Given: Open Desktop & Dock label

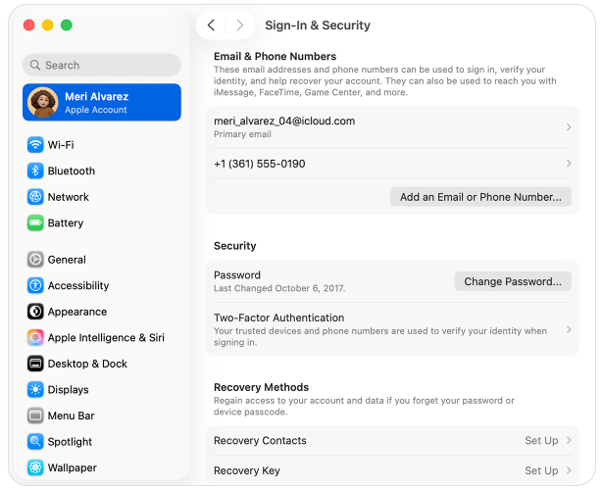Looking at the screenshot, I should click(x=87, y=364).
